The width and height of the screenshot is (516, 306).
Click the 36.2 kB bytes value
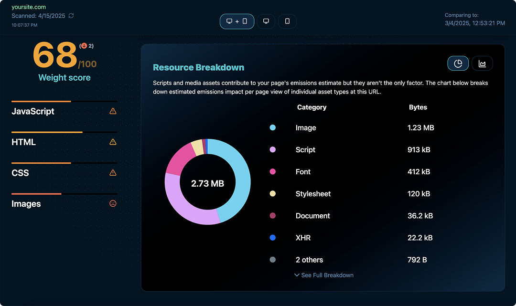pyautogui.click(x=420, y=216)
